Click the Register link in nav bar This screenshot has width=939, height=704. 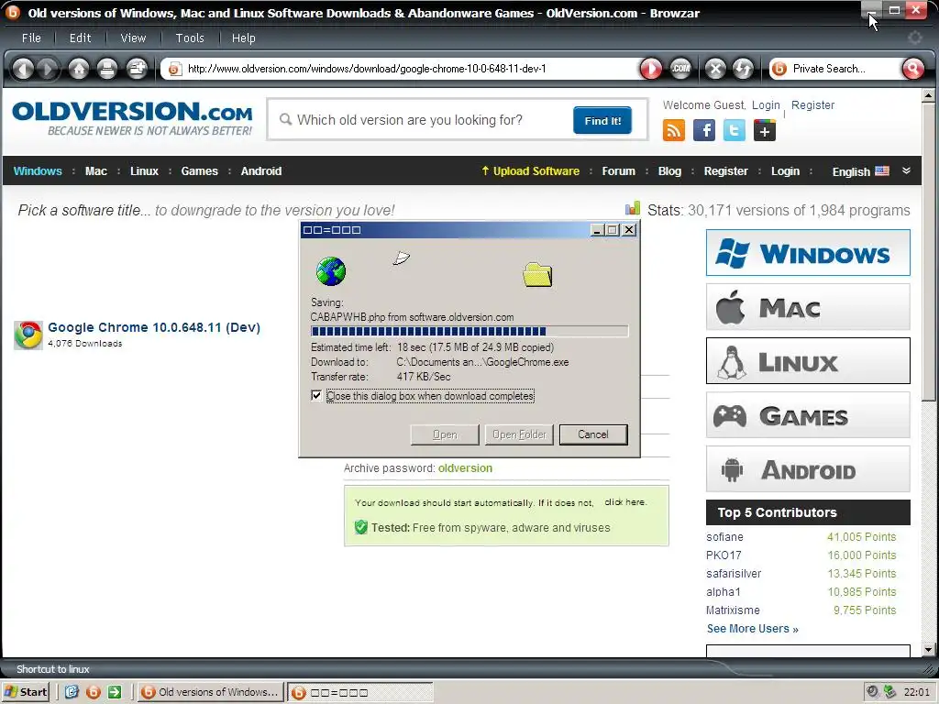pos(726,171)
